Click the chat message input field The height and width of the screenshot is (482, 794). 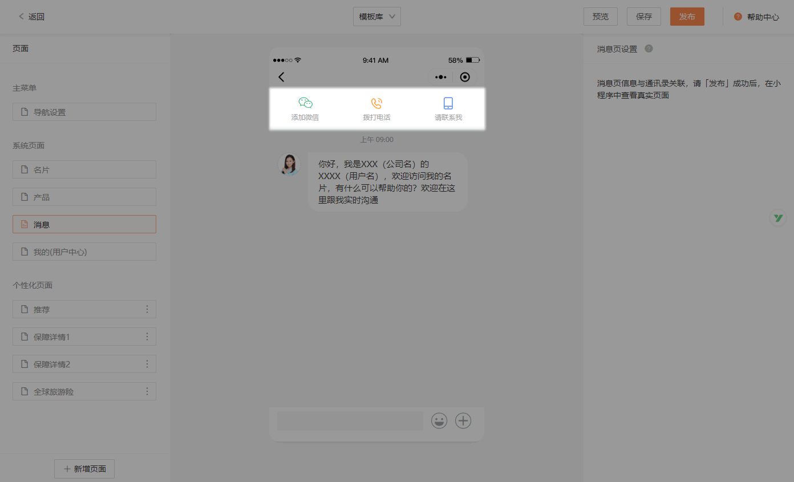click(x=350, y=421)
